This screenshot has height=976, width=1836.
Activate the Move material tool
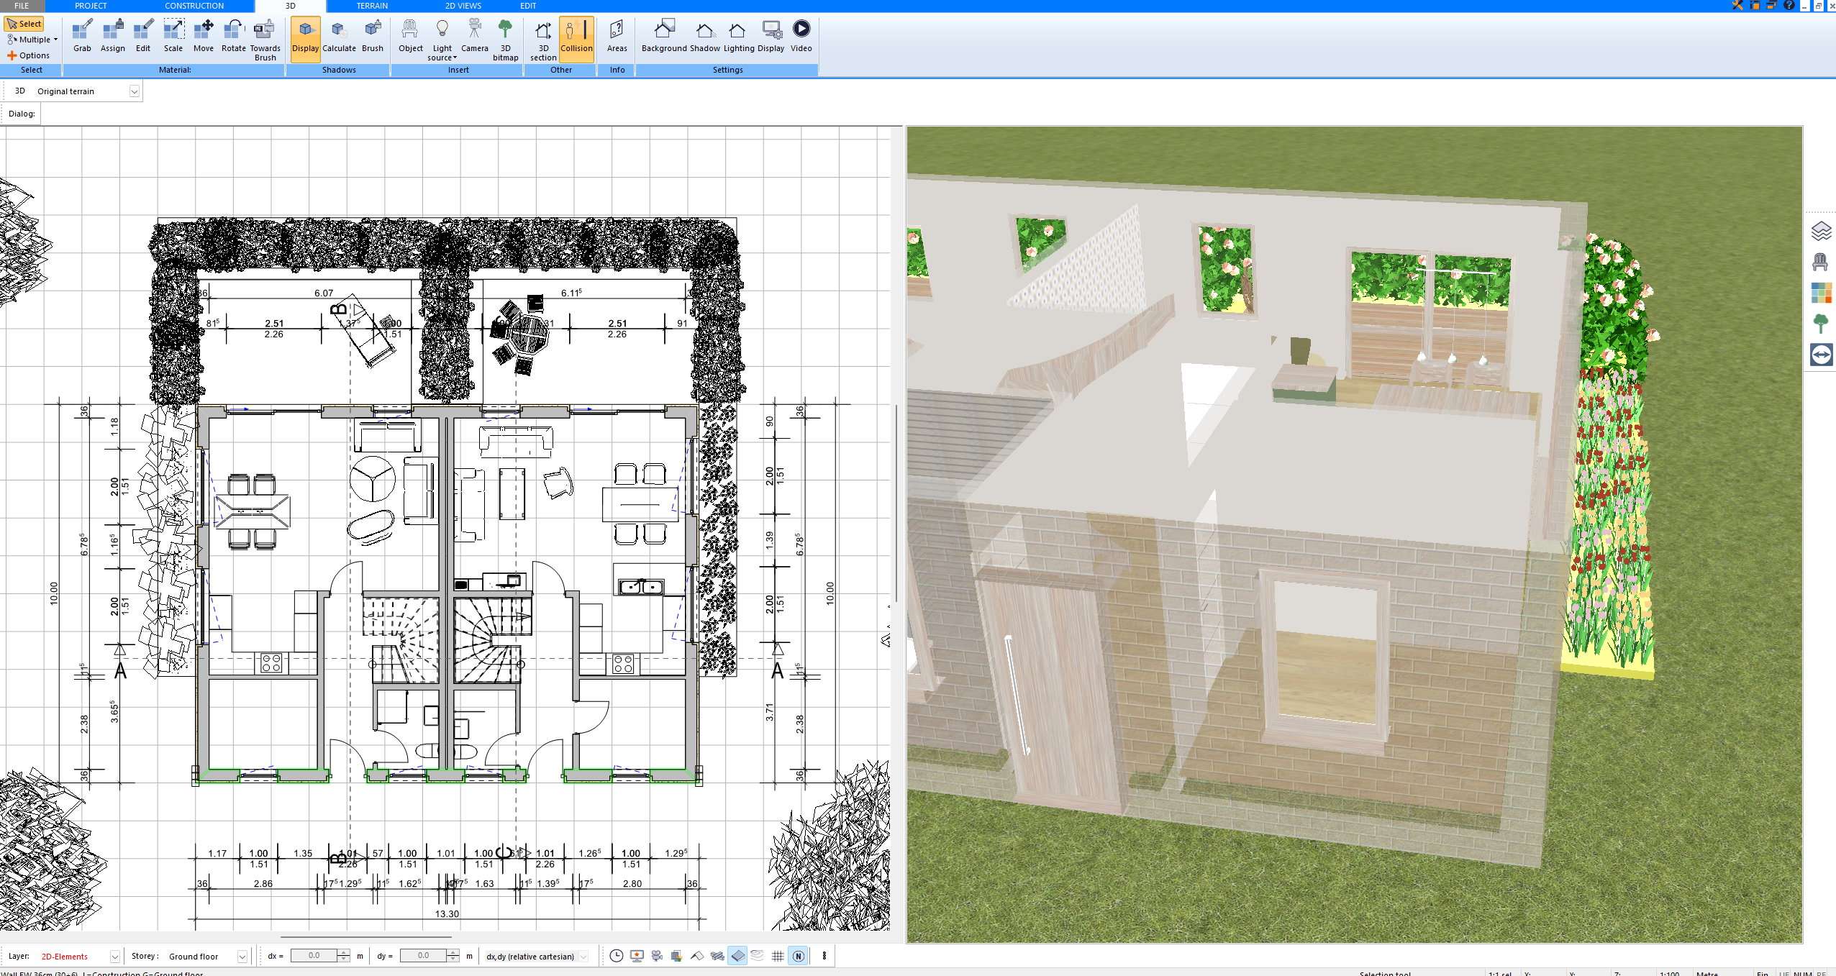204,36
